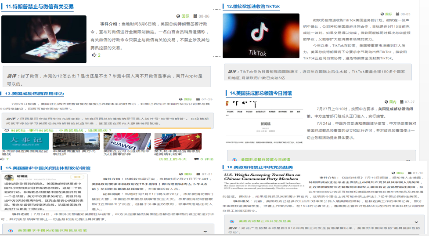Viewport: 429px width, 236px height.
Task: Click calendar icon beside date 07-27
Action: point(402,102)
